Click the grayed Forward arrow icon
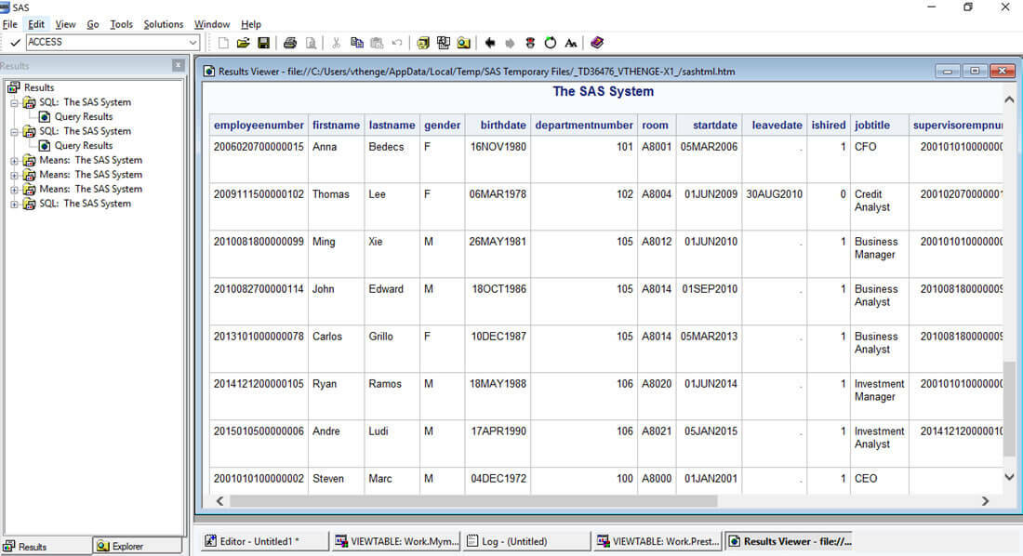Screen dimensions: 1023x556 coord(510,43)
